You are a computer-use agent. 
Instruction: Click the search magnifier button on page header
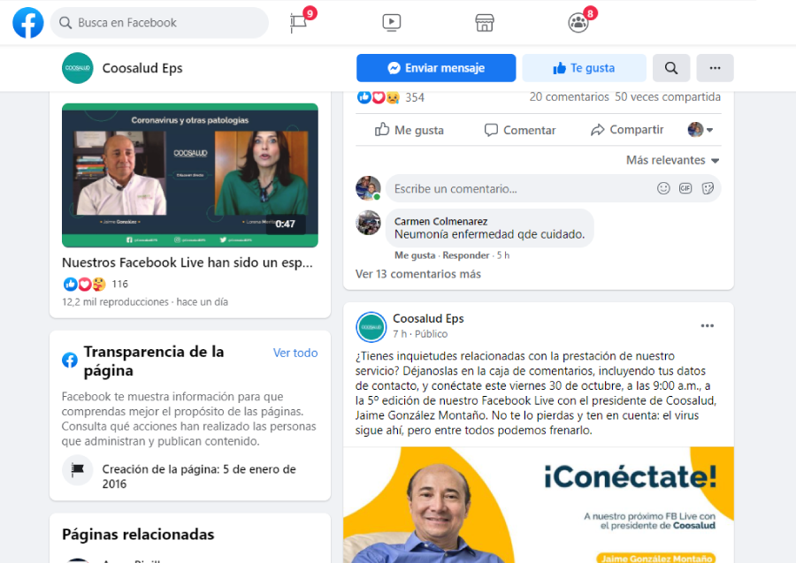coord(671,68)
